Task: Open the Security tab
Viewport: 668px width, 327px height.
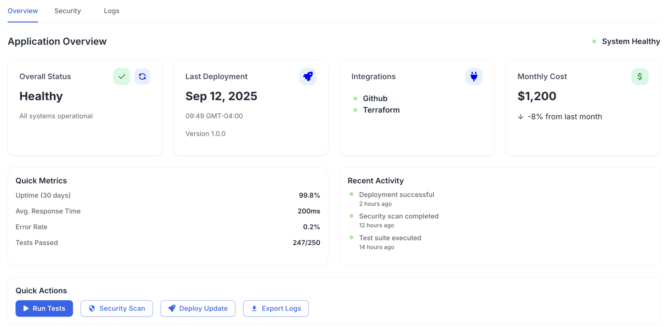Action: pyautogui.click(x=68, y=11)
